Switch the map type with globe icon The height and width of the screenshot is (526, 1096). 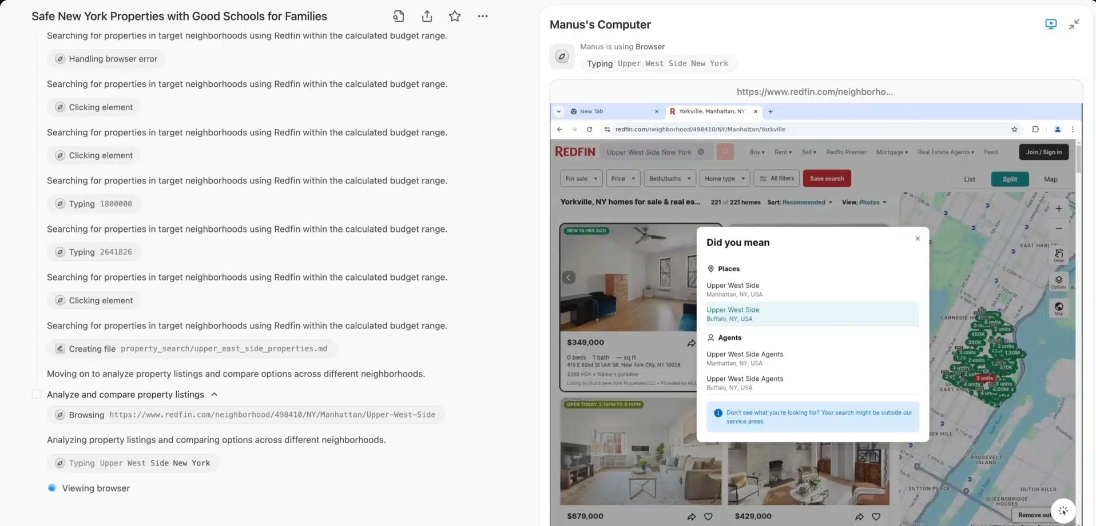pos(1059,308)
